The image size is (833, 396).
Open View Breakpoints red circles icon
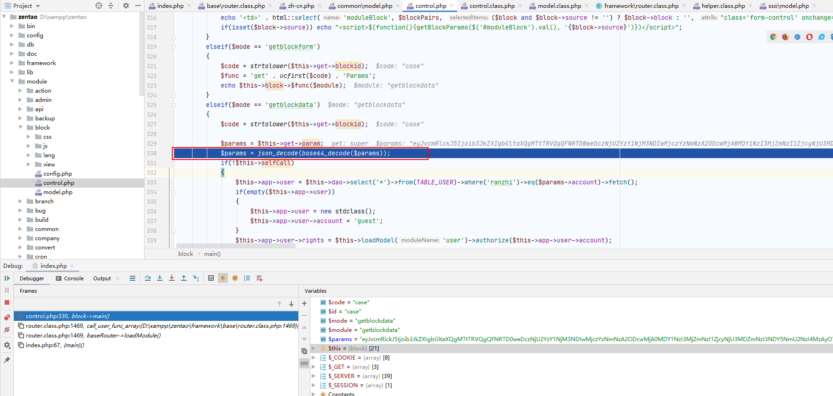point(7,317)
